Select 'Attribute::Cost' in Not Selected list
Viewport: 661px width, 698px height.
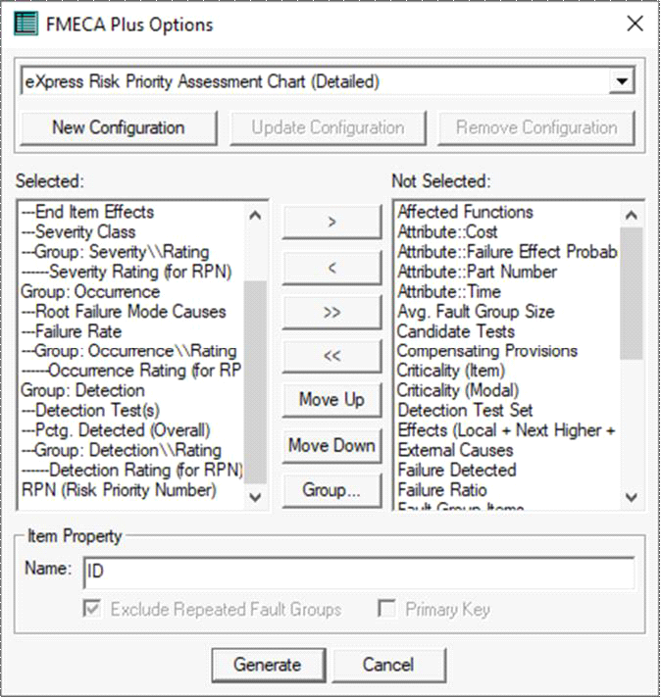507,232
